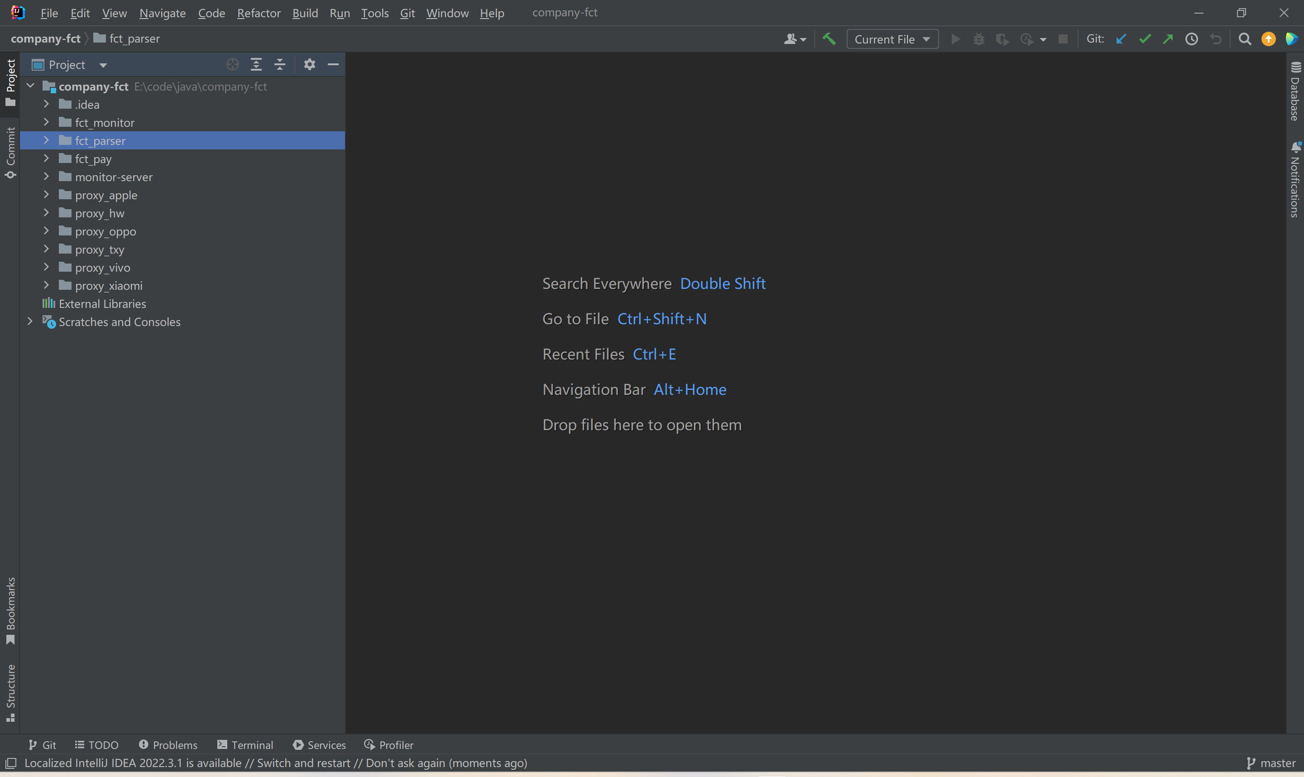Toggle collapse all in Project panel toolbar
1304x777 pixels.
tap(280, 64)
